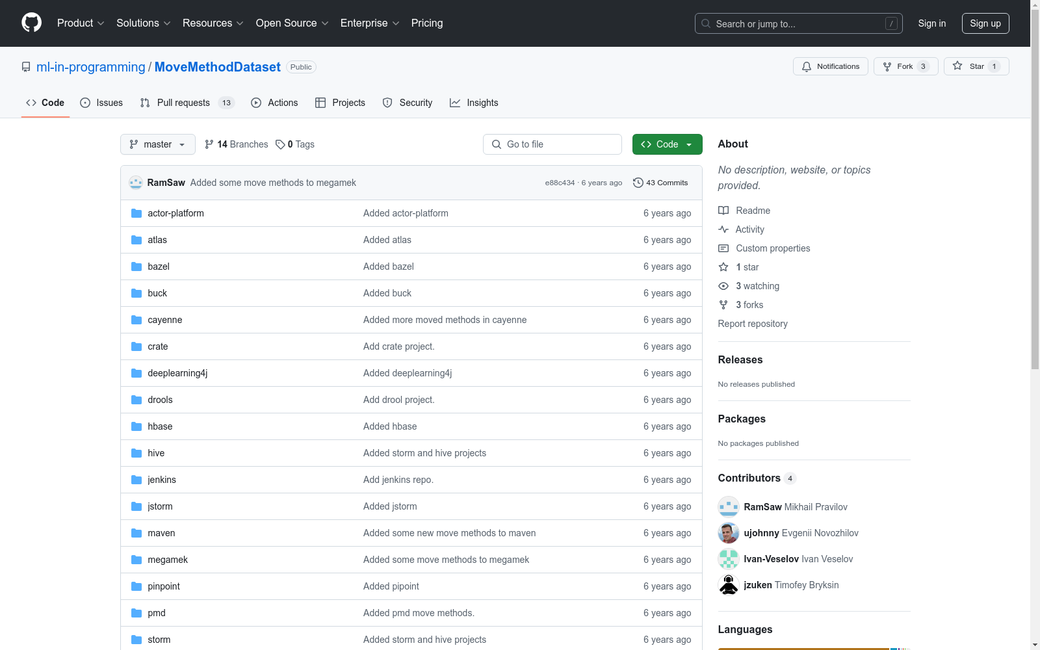Click the buck folder icon
1040x650 pixels.
click(x=136, y=293)
